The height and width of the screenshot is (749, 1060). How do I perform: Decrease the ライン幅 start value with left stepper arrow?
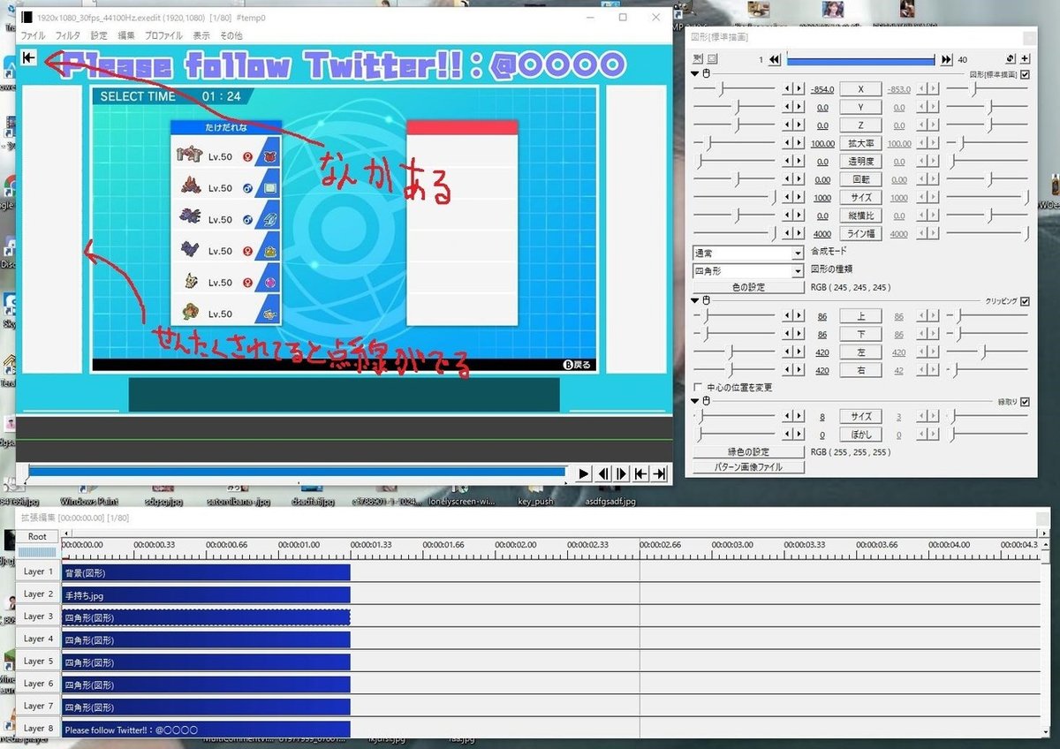tap(789, 233)
